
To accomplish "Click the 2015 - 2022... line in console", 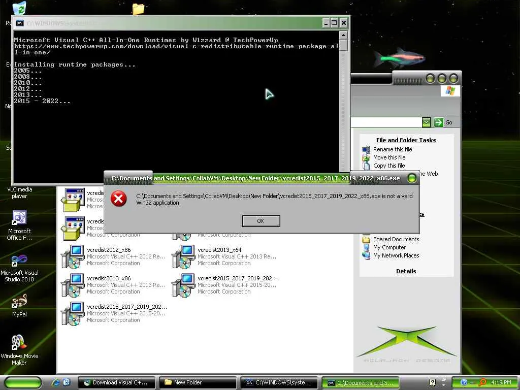I will 42,101.
